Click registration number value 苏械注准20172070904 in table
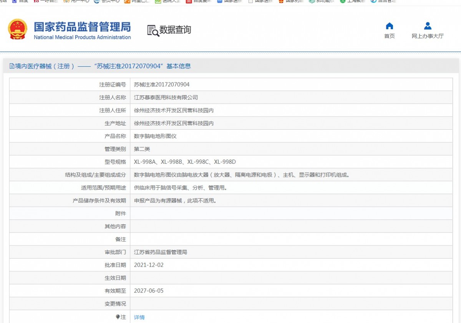461x323 pixels. 161,84
